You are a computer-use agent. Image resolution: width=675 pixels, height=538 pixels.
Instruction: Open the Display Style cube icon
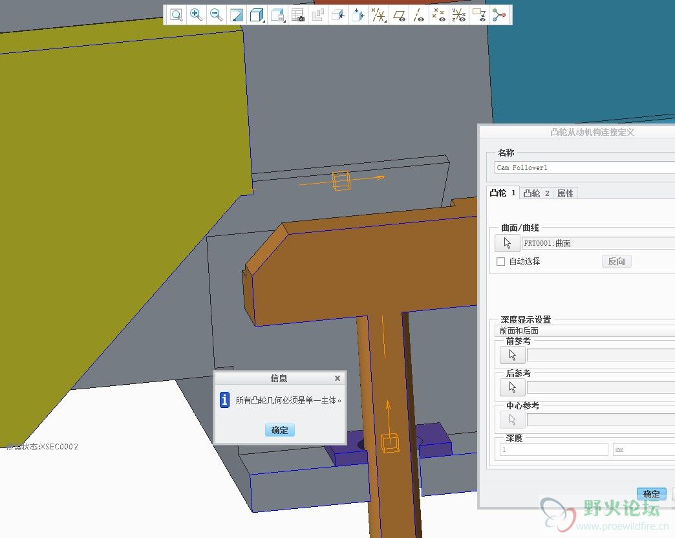click(x=257, y=15)
